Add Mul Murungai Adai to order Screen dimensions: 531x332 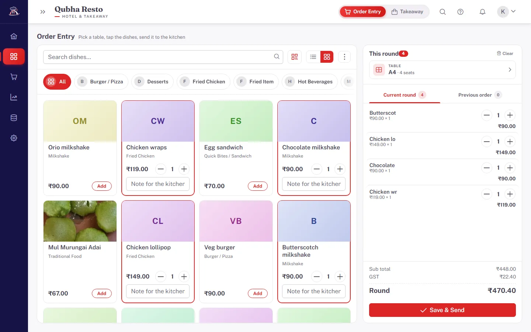tap(102, 294)
